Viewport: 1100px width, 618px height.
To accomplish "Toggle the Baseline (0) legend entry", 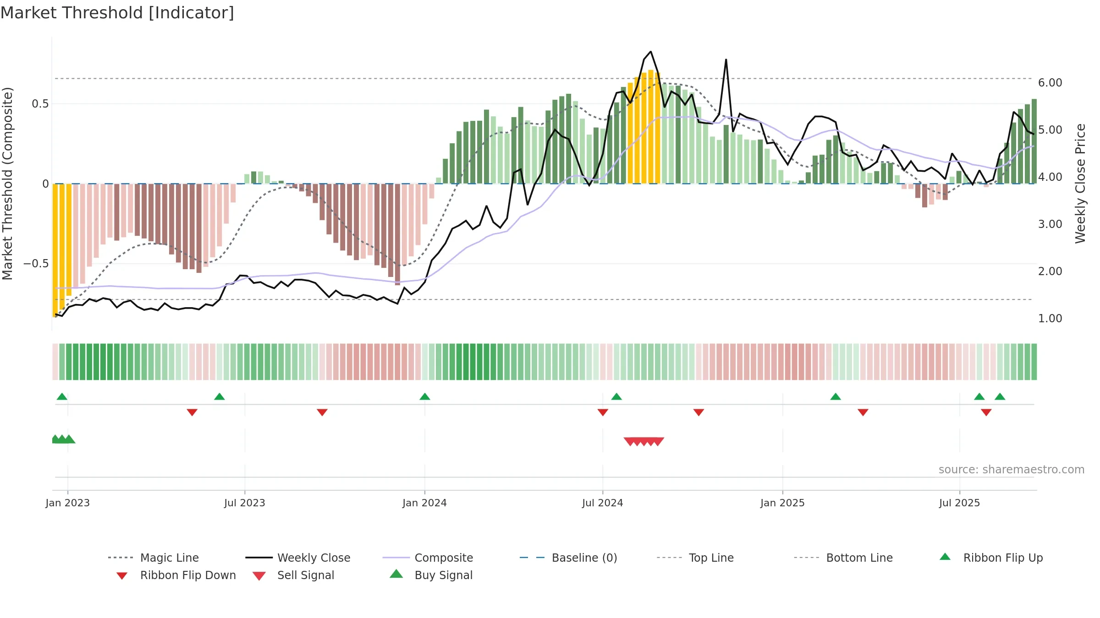I will [x=568, y=558].
